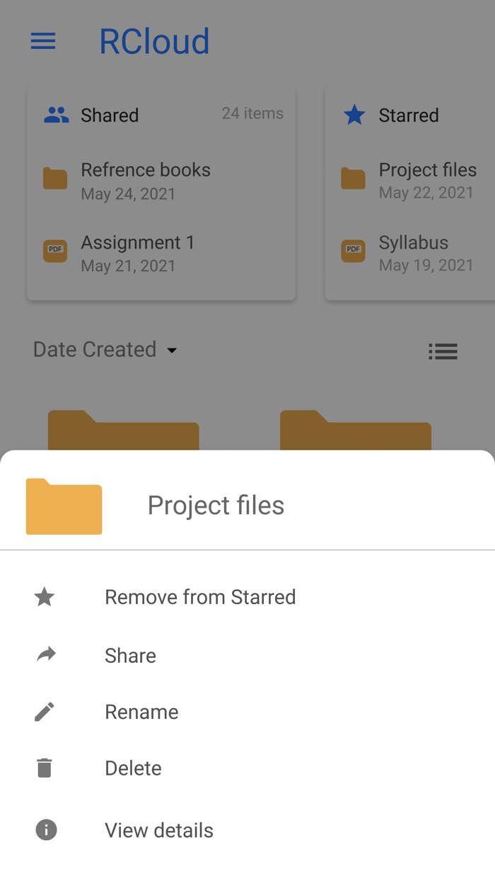Switch to list view layout

(x=443, y=351)
